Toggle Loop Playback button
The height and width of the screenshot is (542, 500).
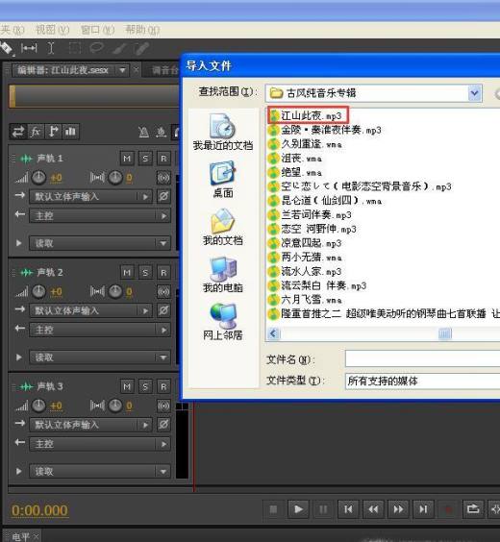click(x=473, y=509)
